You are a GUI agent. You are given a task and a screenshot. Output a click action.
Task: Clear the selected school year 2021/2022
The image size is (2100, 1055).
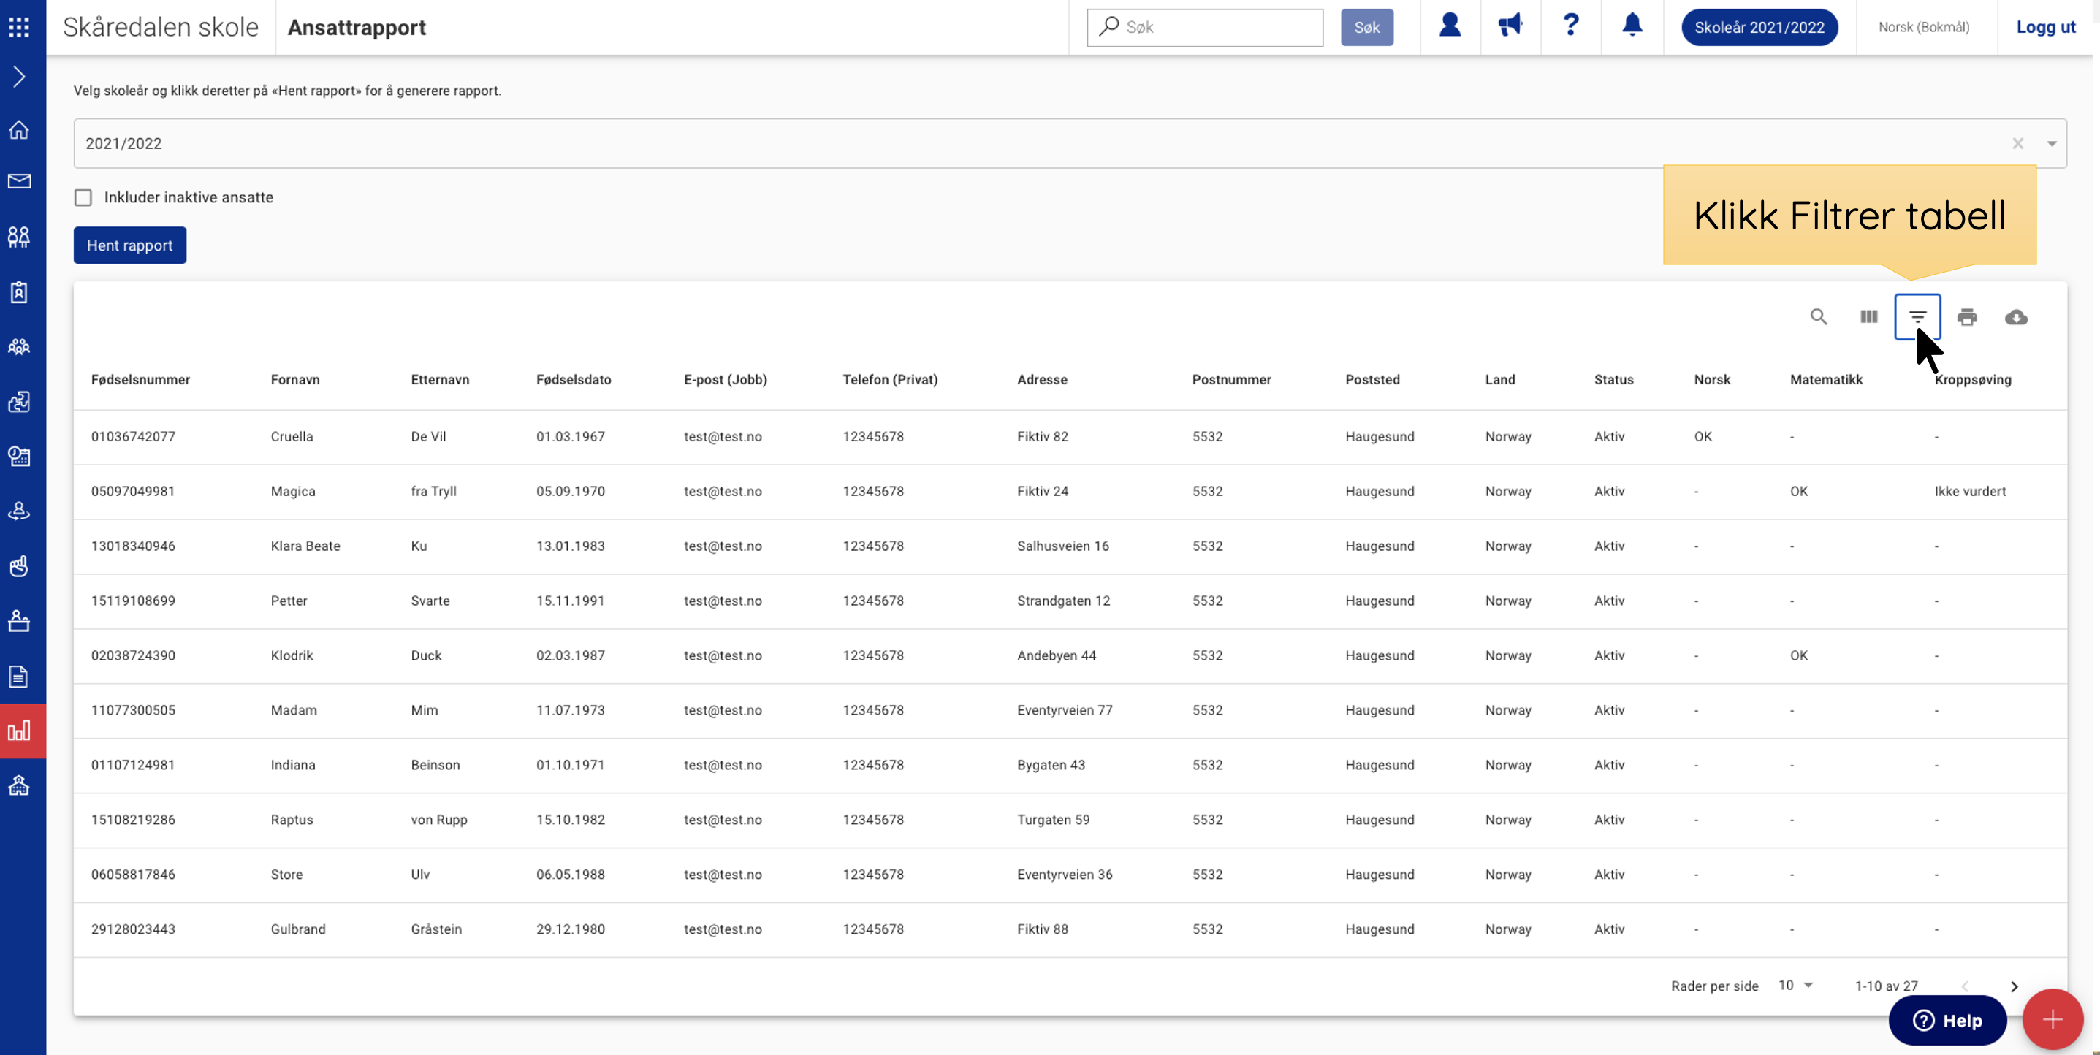coord(2017,143)
